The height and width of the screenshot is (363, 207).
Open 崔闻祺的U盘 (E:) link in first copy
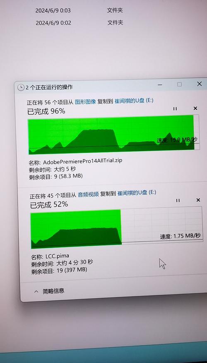pos(134,100)
